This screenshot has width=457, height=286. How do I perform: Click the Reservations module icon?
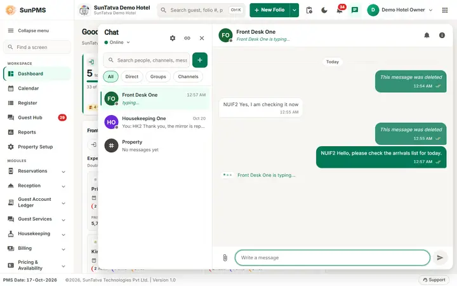point(11,171)
